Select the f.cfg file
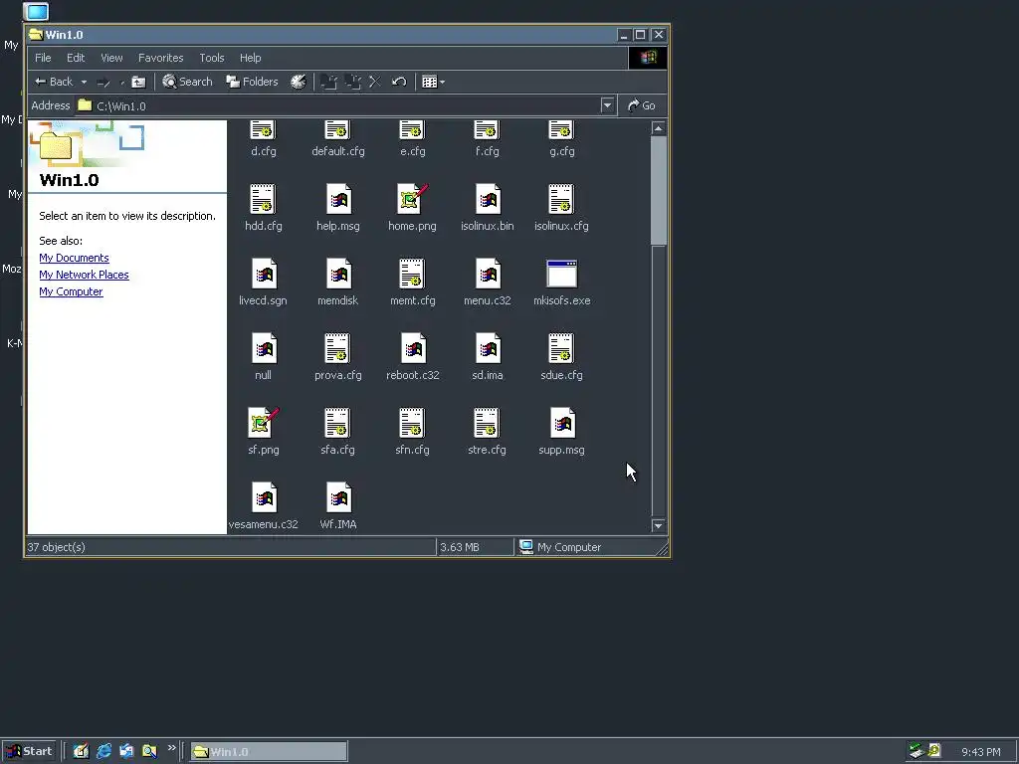1019x764 pixels. (x=487, y=139)
